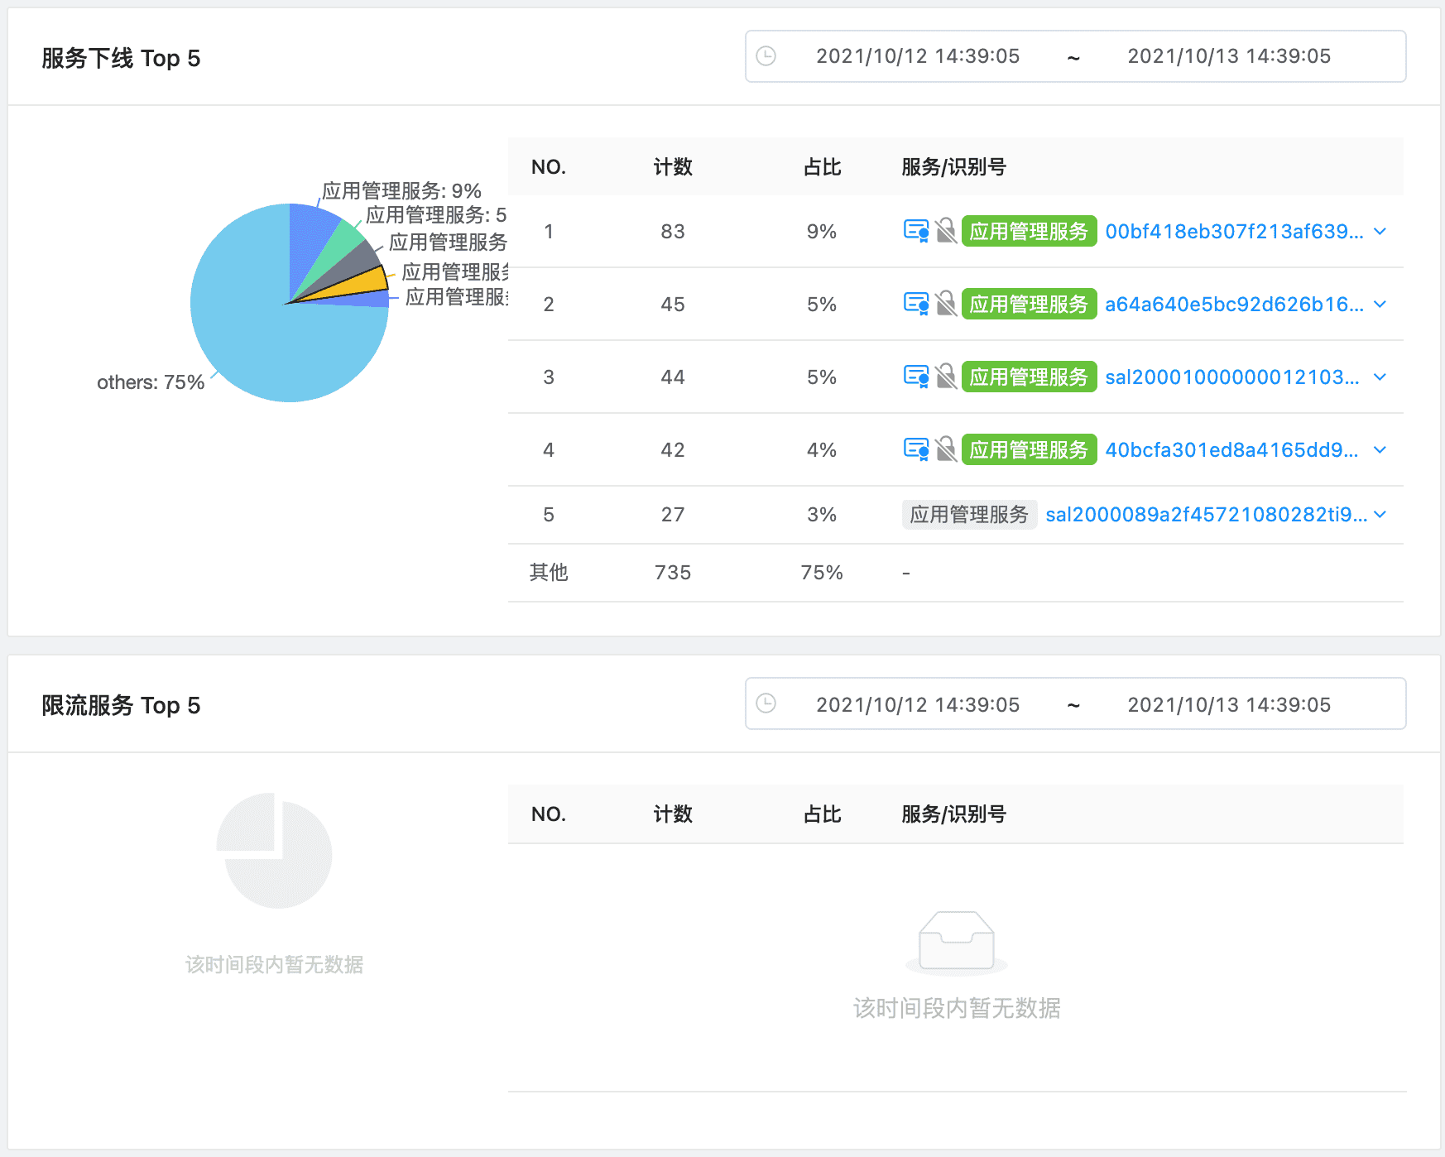The image size is (1445, 1157).
Task: Click percentage cell 75%
Action: 822,573
